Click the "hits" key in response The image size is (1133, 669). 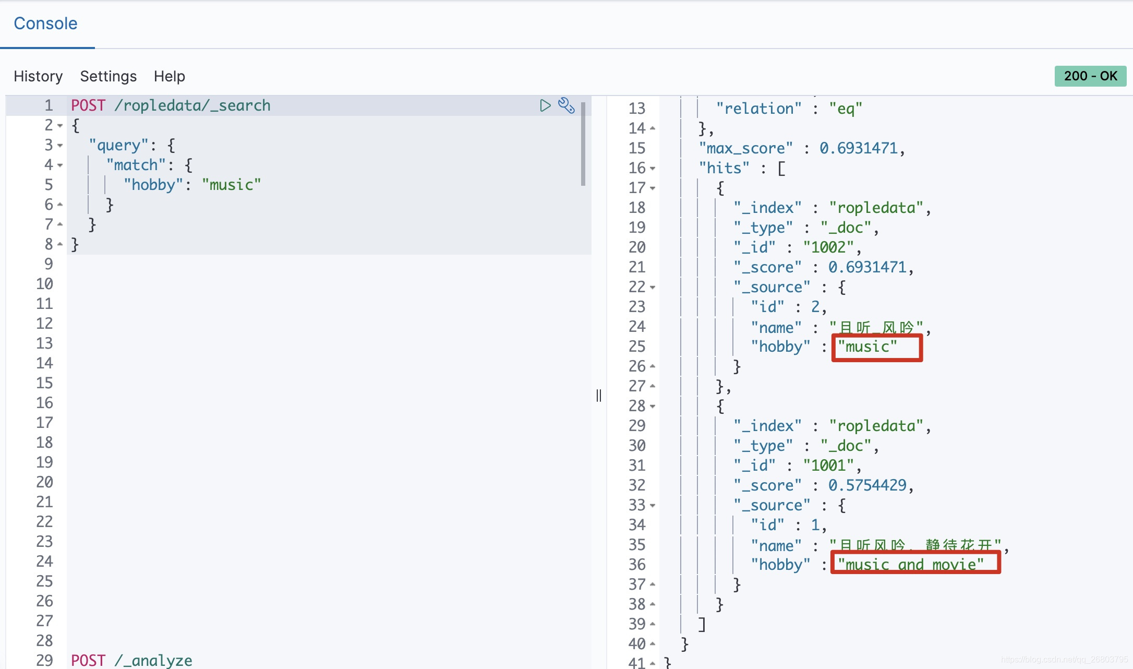[x=724, y=168]
